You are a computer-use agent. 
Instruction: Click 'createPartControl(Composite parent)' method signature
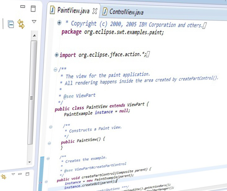point(114,173)
